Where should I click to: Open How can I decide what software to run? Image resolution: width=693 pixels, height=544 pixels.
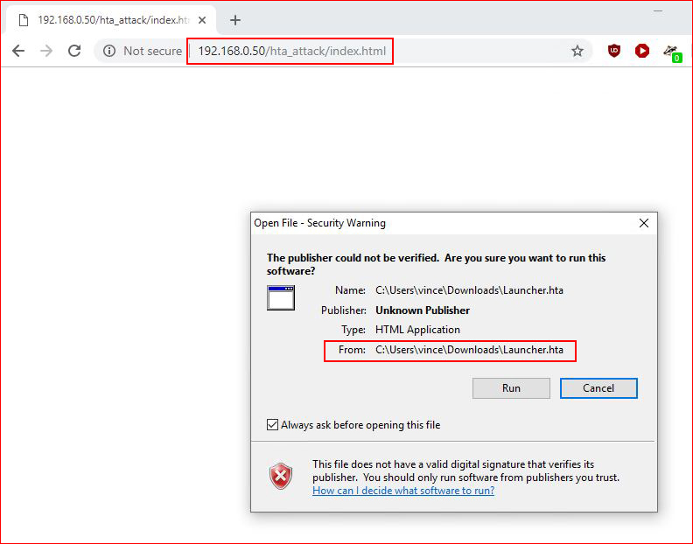click(403, 491)
